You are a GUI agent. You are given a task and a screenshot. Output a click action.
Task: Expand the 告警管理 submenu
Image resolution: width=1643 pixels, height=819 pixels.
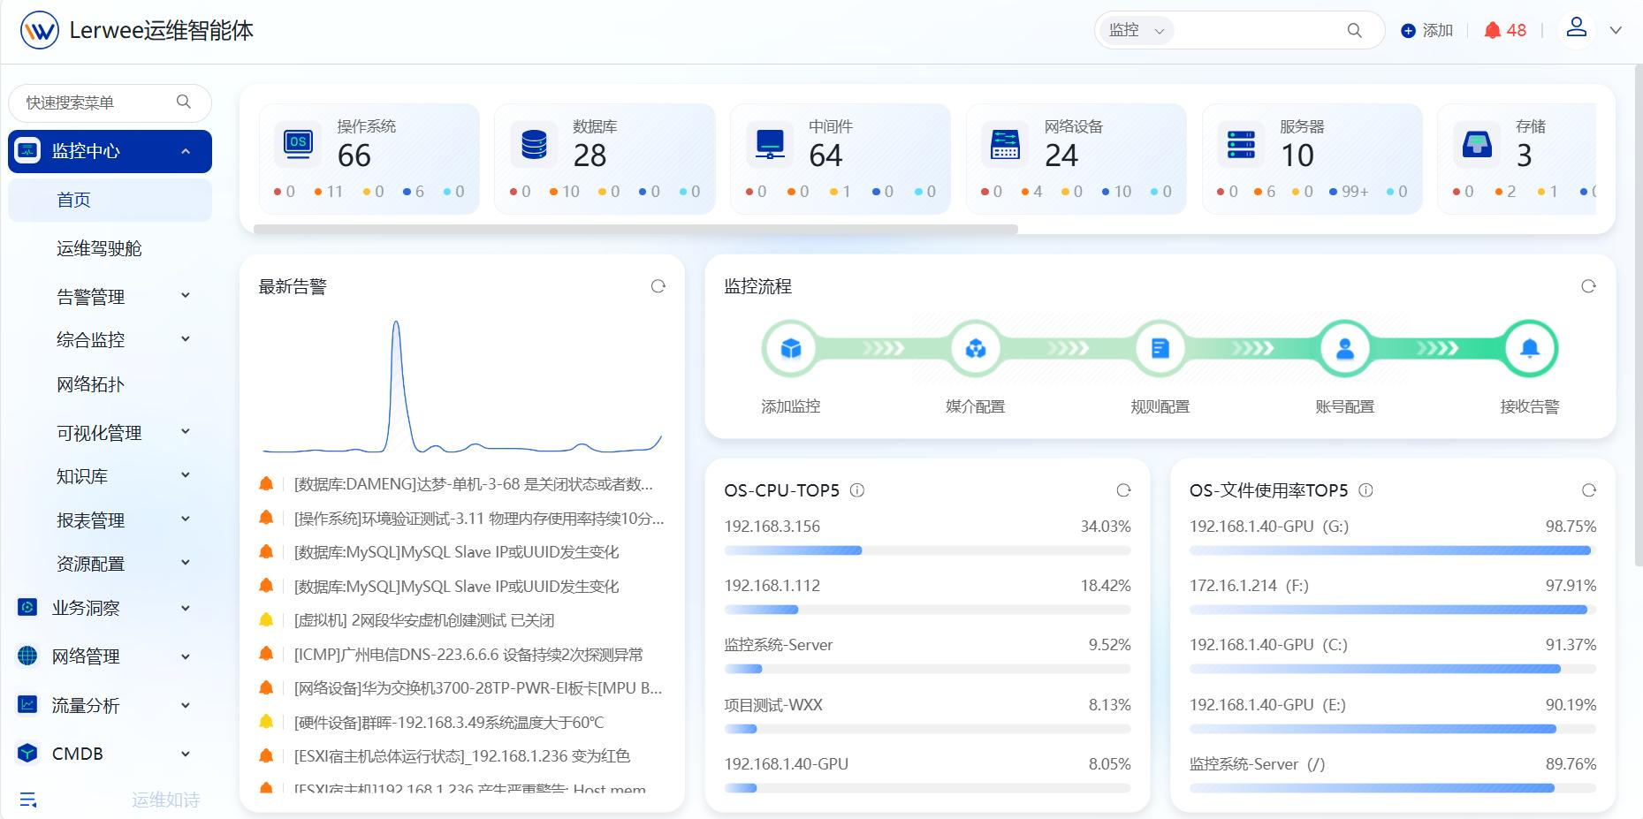coord(186,296)
